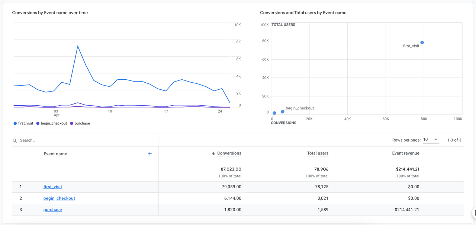Viewport: 476px width, 225px height.
Task: Click the begin_checkout scatter label
Action: click(300, 108)
